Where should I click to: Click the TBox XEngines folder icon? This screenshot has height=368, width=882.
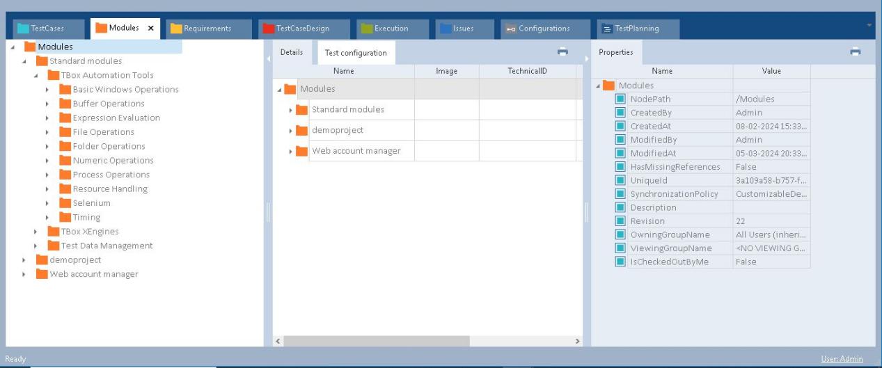click(53, 231)
